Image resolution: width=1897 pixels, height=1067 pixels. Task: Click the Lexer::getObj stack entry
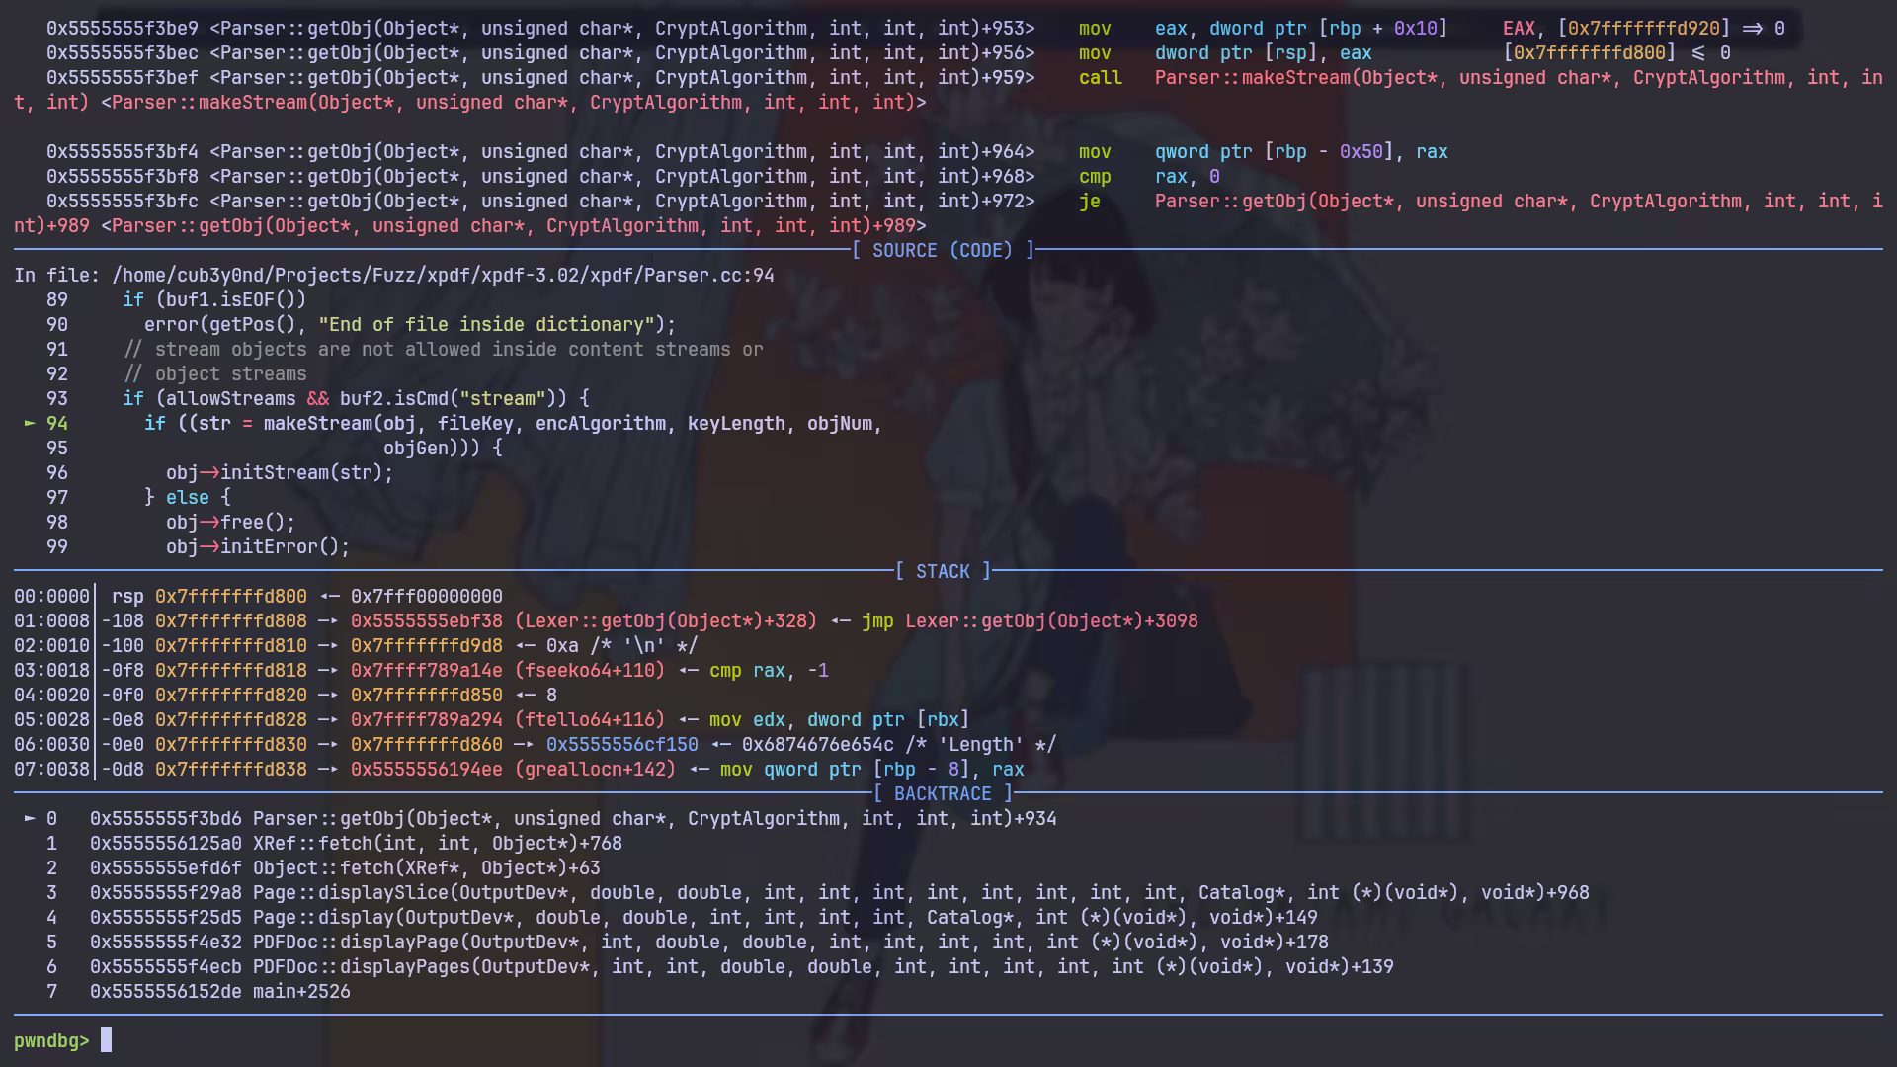666,620
